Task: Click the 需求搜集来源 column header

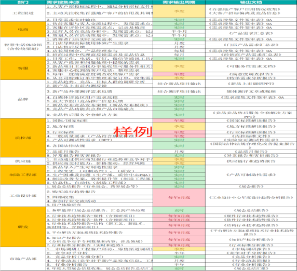Action: point(100,2)
